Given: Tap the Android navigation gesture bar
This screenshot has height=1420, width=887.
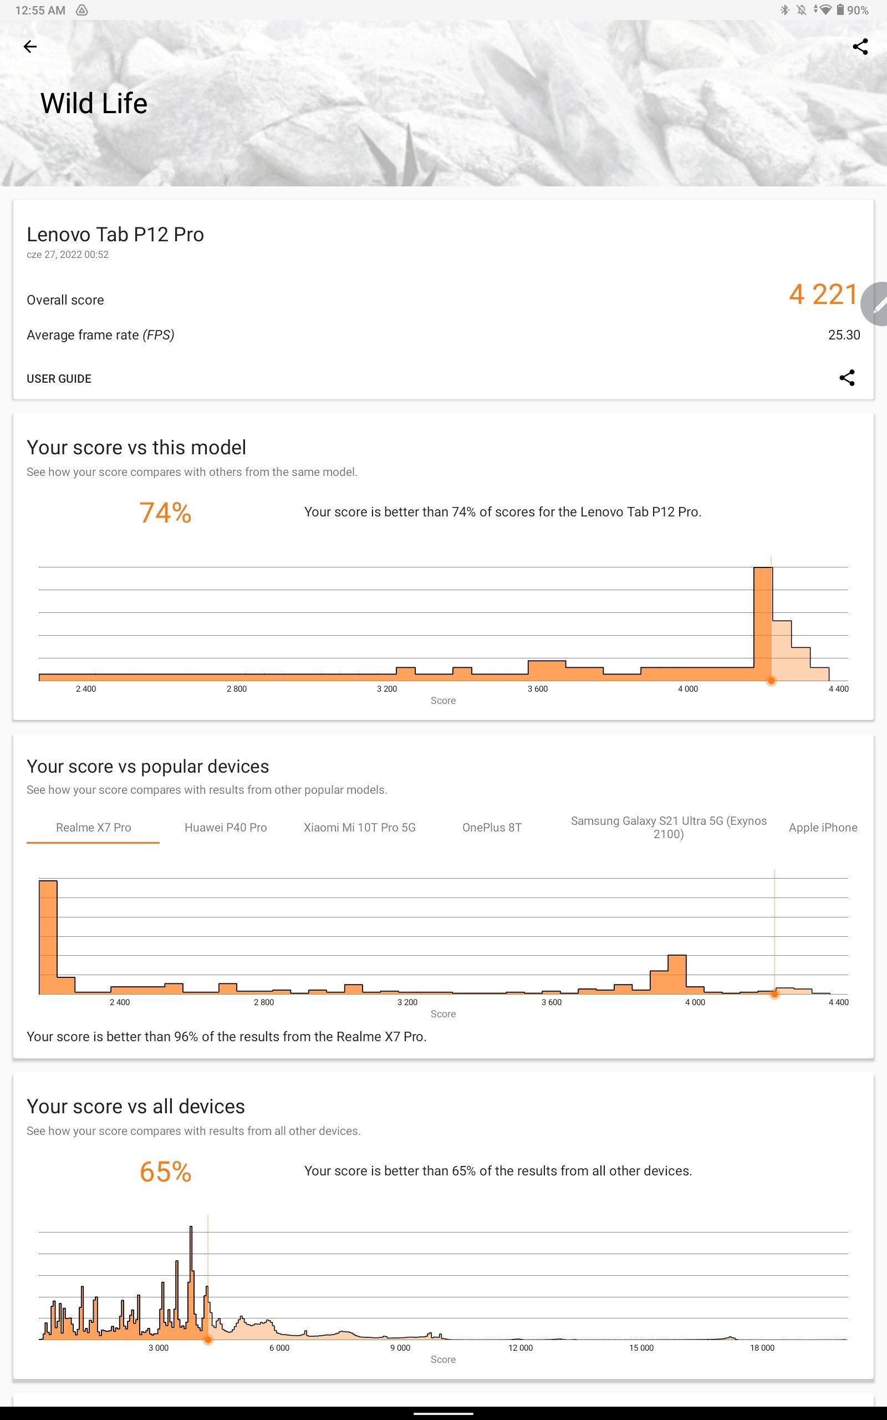Looking at the screenshot, I should (443, 1413).
